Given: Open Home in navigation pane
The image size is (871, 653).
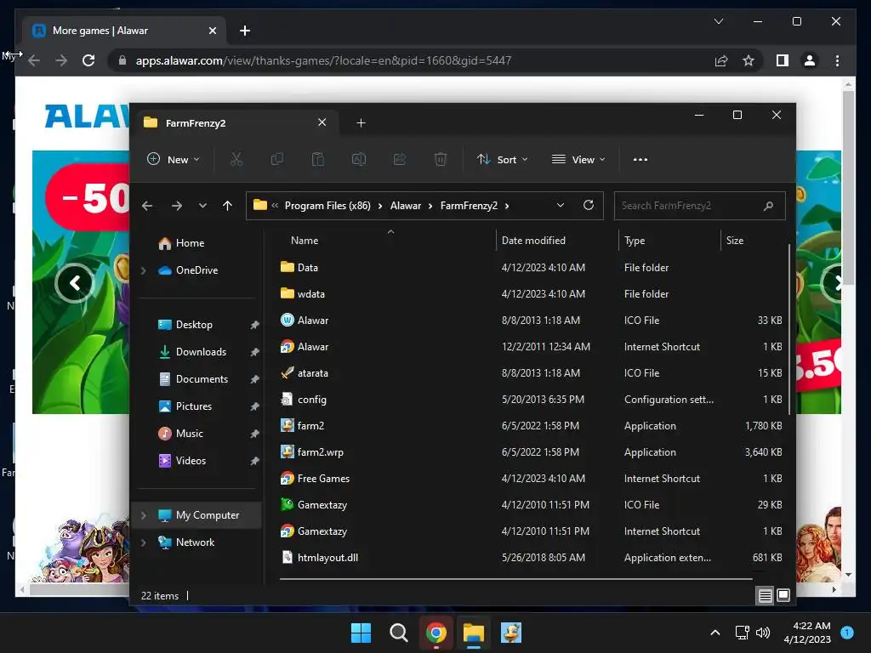Looking at the screenshot, I should pos(190,243).
